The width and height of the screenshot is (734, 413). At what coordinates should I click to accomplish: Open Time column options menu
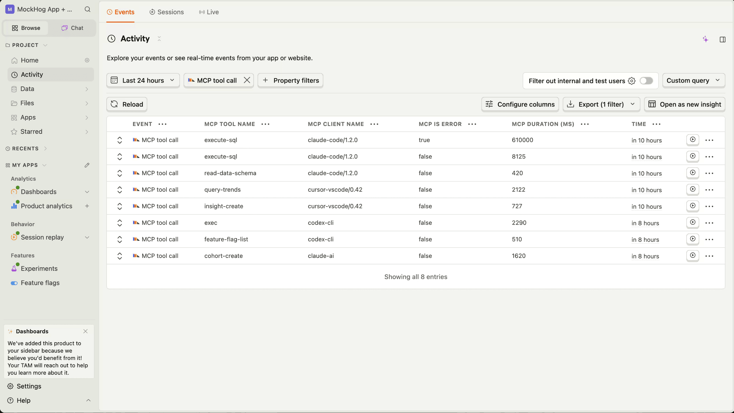click(656, 124)
